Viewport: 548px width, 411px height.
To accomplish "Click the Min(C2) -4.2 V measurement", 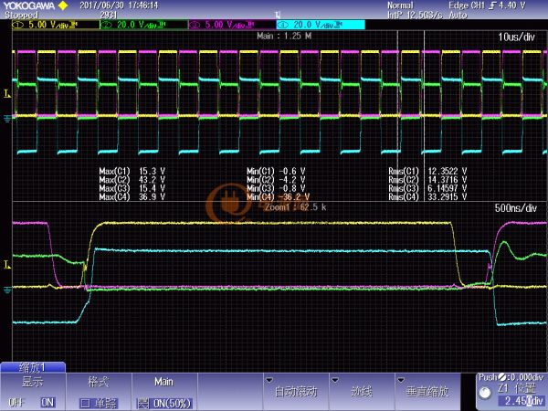I will 276,180.
